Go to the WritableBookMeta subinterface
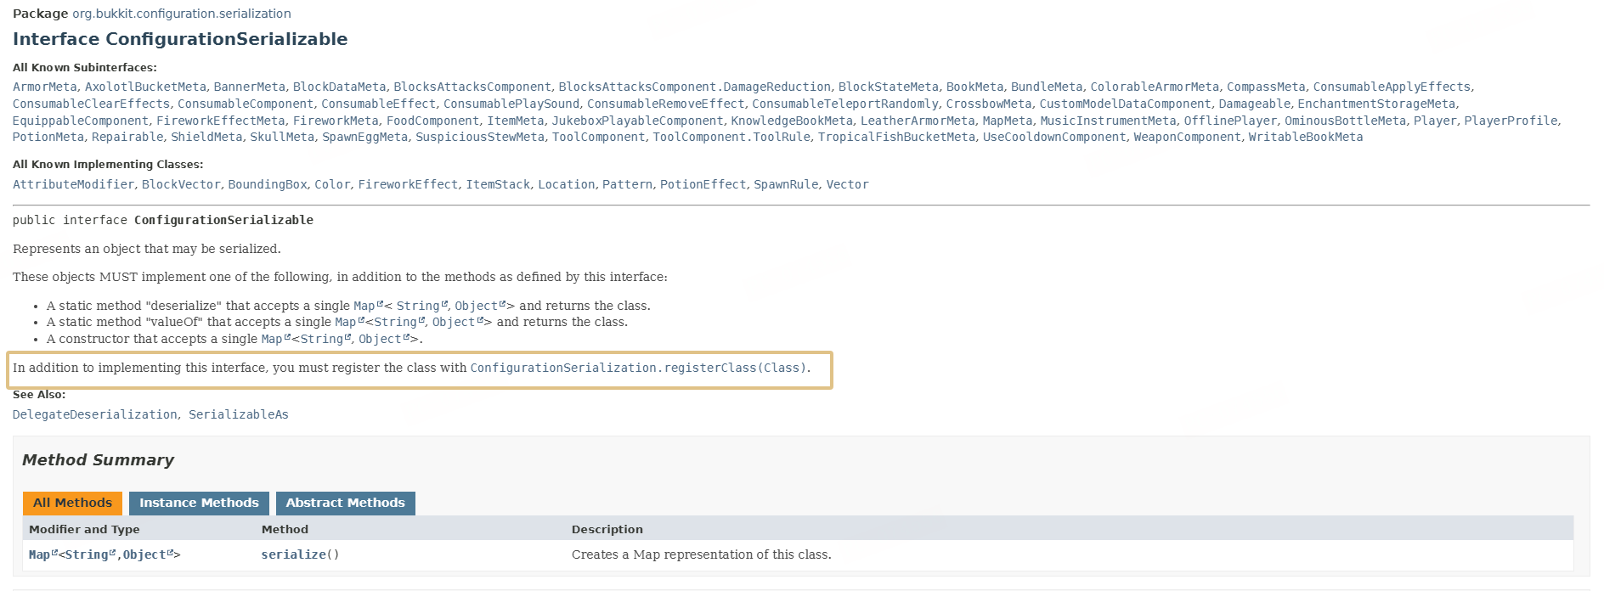1604x591 pixels. click(x=1305, y=137)
